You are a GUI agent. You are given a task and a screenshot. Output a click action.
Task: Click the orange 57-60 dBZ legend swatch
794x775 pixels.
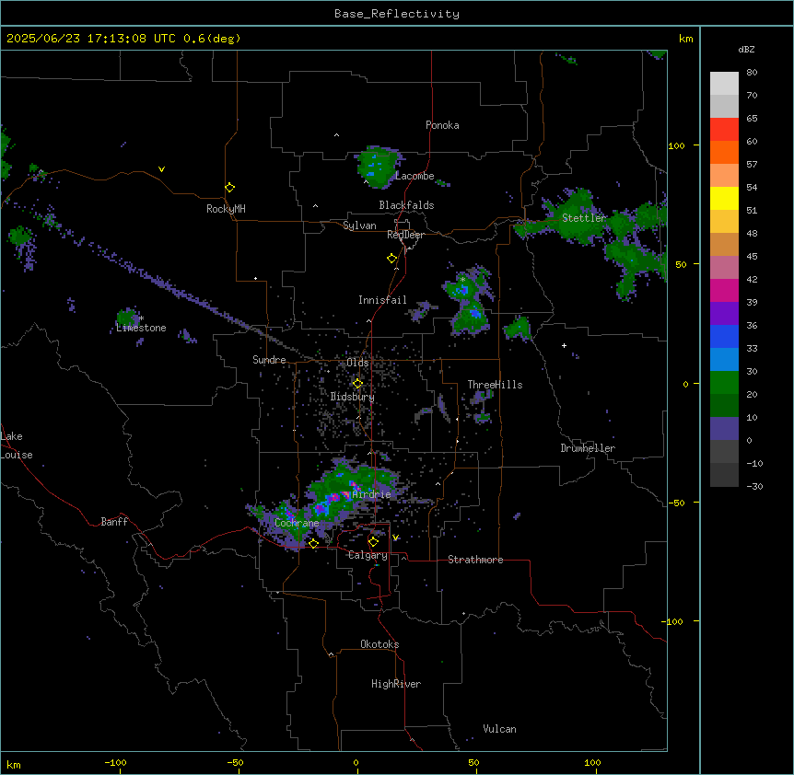coord(724,152)
